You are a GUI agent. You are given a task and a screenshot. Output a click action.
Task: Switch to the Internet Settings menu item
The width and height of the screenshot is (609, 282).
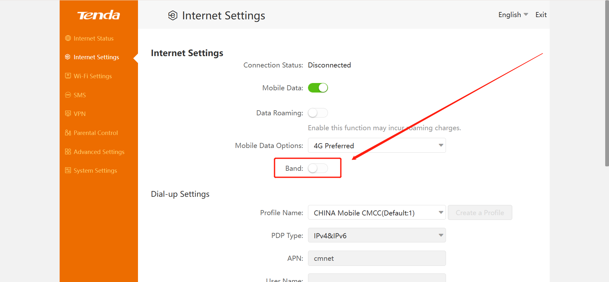point(96,57)
